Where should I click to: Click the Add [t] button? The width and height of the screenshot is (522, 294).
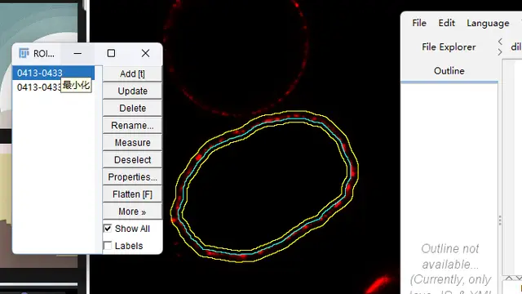[x=132, y=73]
